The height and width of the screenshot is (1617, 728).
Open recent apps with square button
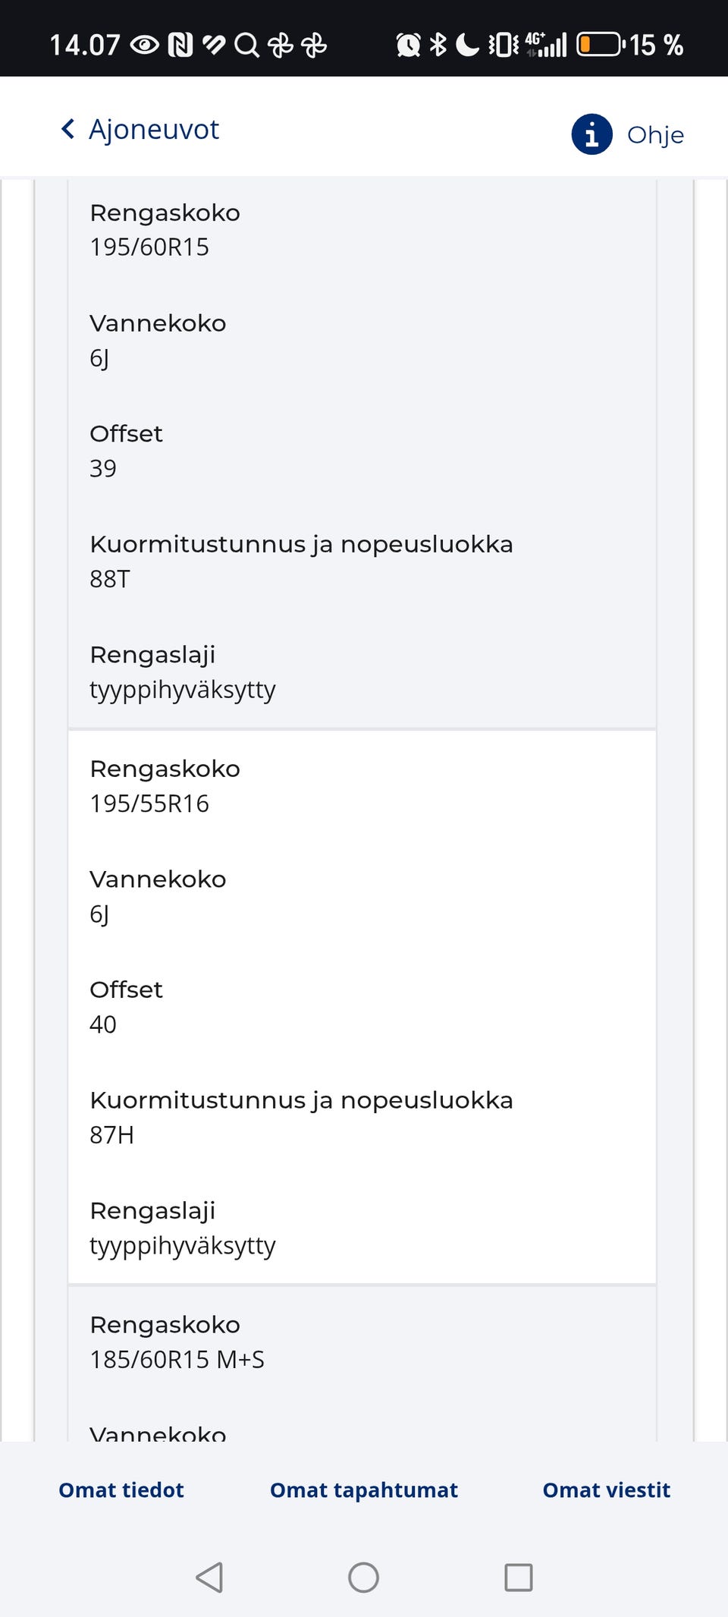point(518,1578)
